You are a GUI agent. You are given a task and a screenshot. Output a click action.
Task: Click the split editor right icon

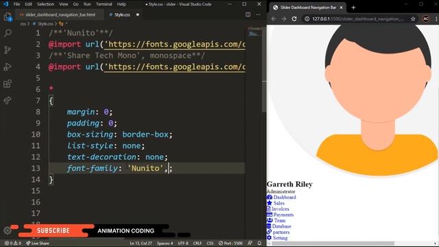coord(248,14)
